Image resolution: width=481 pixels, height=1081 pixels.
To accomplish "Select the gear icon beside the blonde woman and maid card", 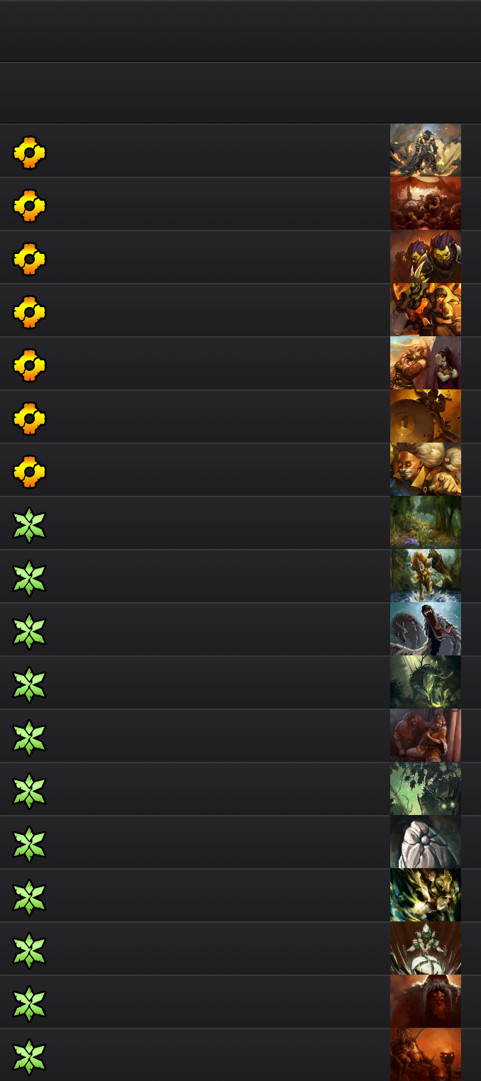I will point(29,364).
